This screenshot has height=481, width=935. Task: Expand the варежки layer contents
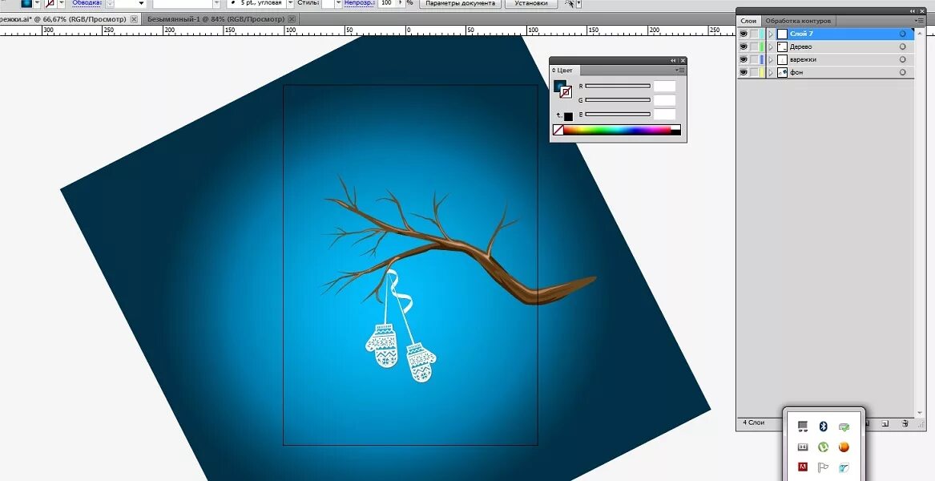[771, 59]
